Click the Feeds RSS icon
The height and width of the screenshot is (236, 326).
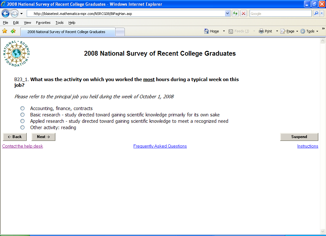point(230,31)
